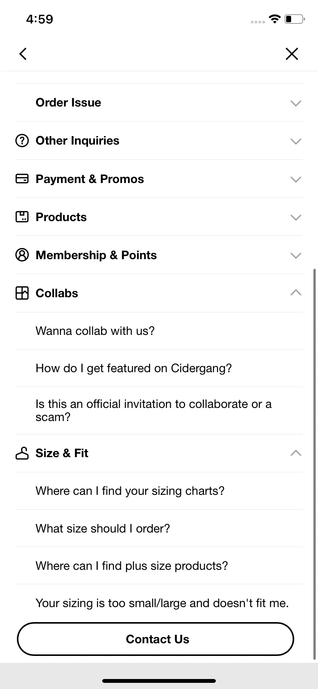The image size is (318, 689).
Task: Click the vertical scrollbar on the right
Action: [x=315, y=463]
